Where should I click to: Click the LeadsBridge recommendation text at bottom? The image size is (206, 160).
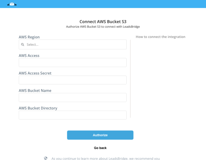(x=106, y=158)
